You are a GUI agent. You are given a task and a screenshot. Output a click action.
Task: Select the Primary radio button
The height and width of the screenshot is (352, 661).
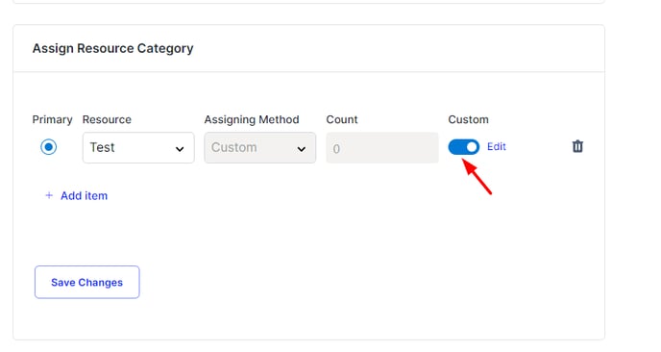(x=48, y=147)
